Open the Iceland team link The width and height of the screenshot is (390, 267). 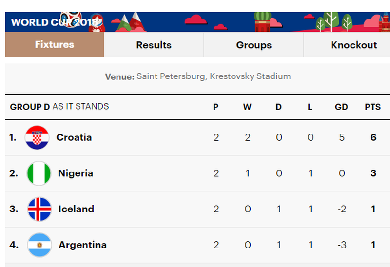[76, 209]
